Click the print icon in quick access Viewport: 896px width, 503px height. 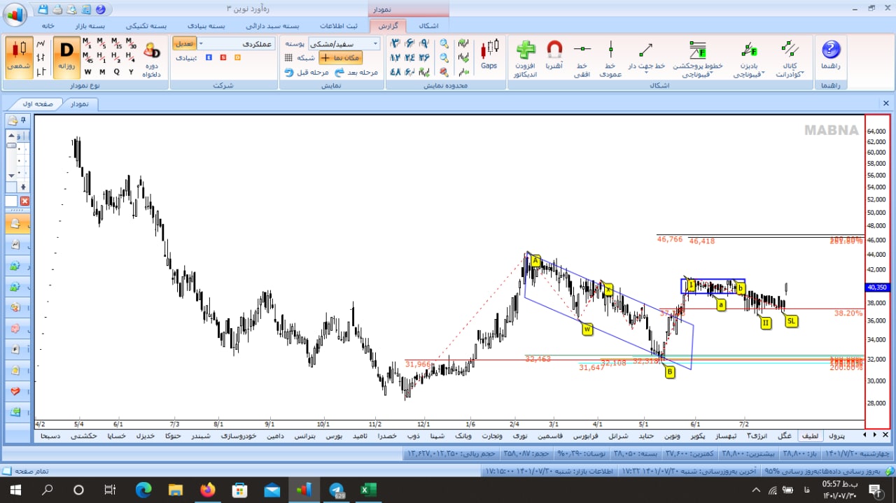[57, 10]
